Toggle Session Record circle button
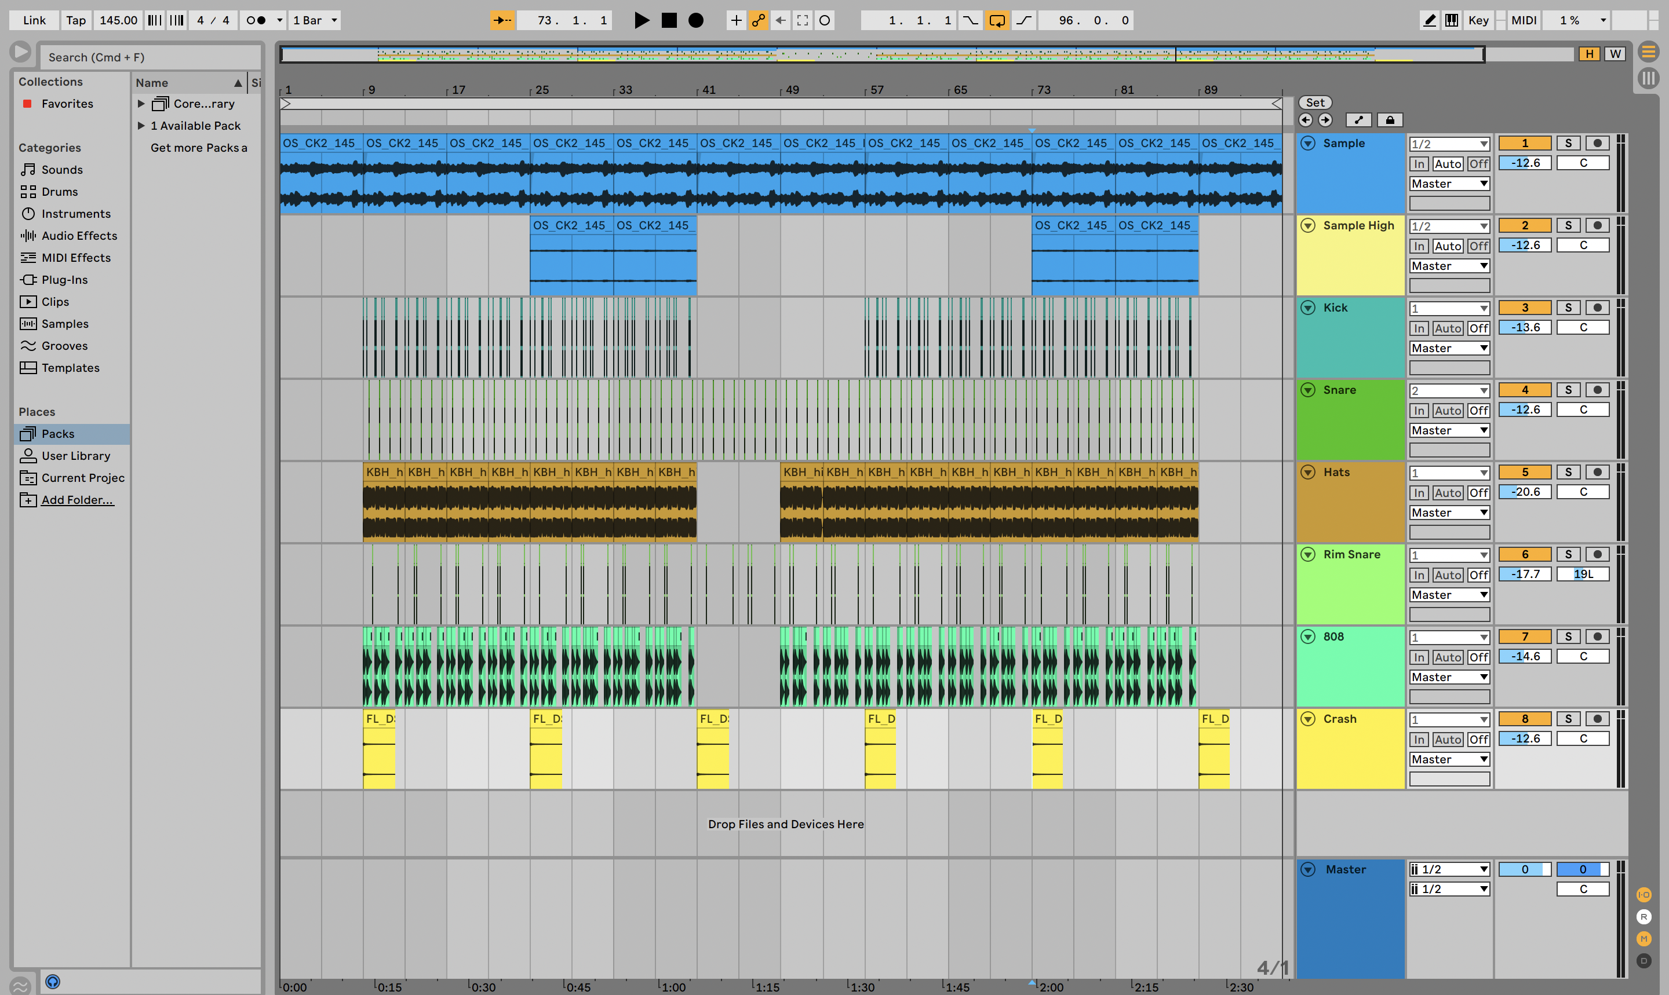Screen dimensions: 1669x995 click(x=825, y=20)
